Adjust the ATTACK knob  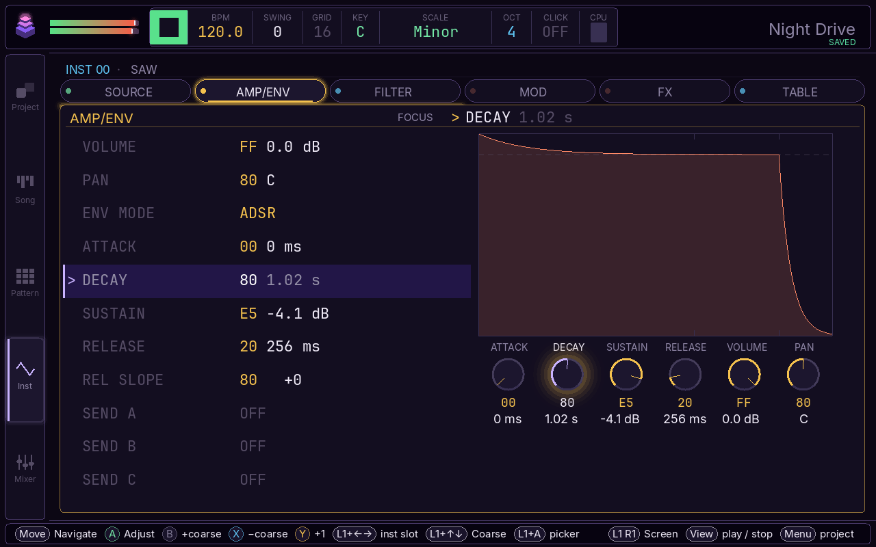coord(508,375)
